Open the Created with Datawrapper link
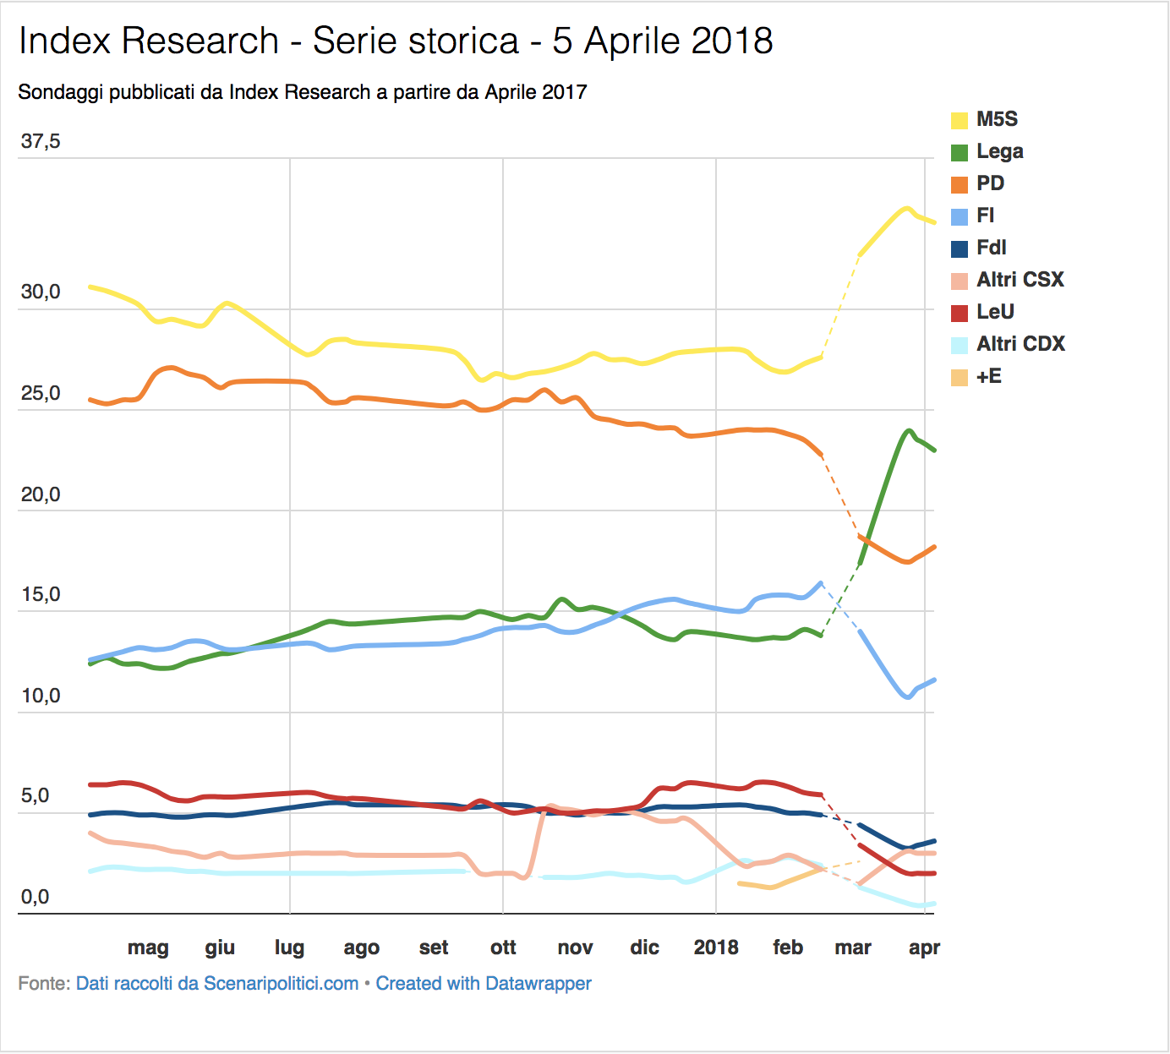Viewport: 1170px width, 1054px height. pos(484,984)
